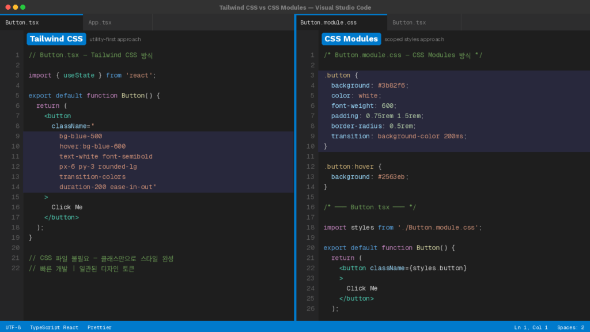
Task: Change the TypeScript React language mode
Action: (x=54, y=327)
